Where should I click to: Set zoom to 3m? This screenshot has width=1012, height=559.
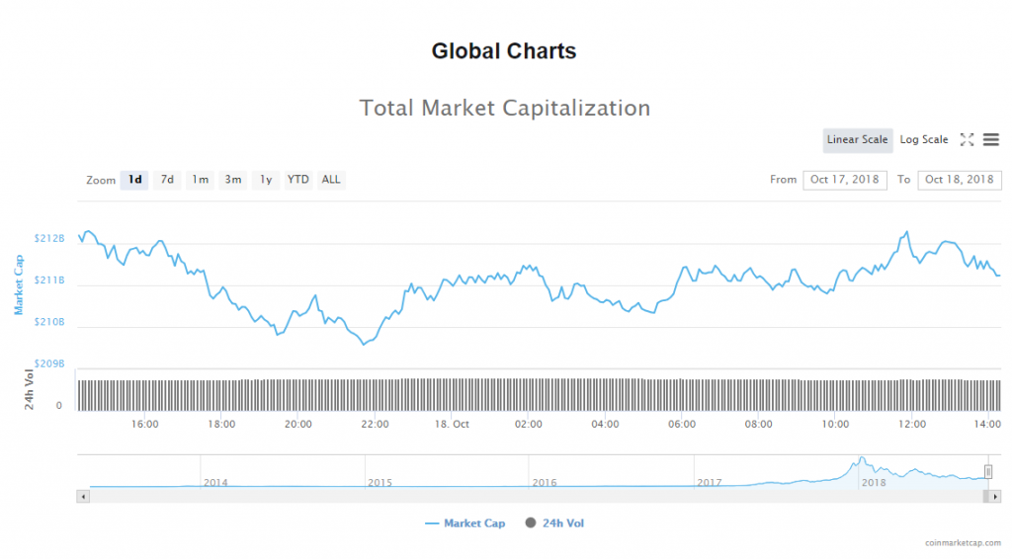232,180
